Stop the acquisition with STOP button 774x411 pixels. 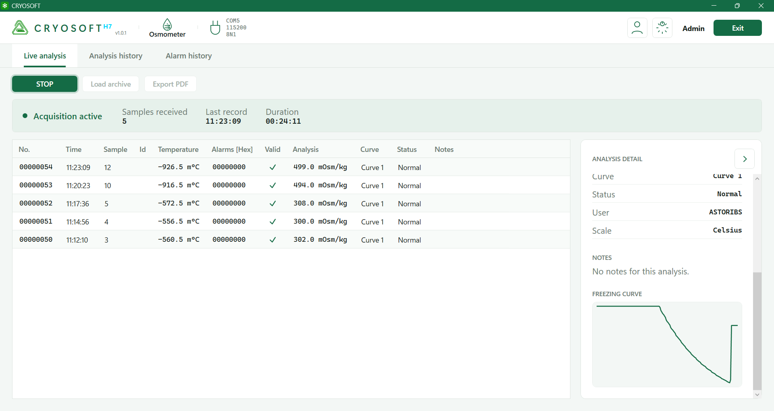45,84
